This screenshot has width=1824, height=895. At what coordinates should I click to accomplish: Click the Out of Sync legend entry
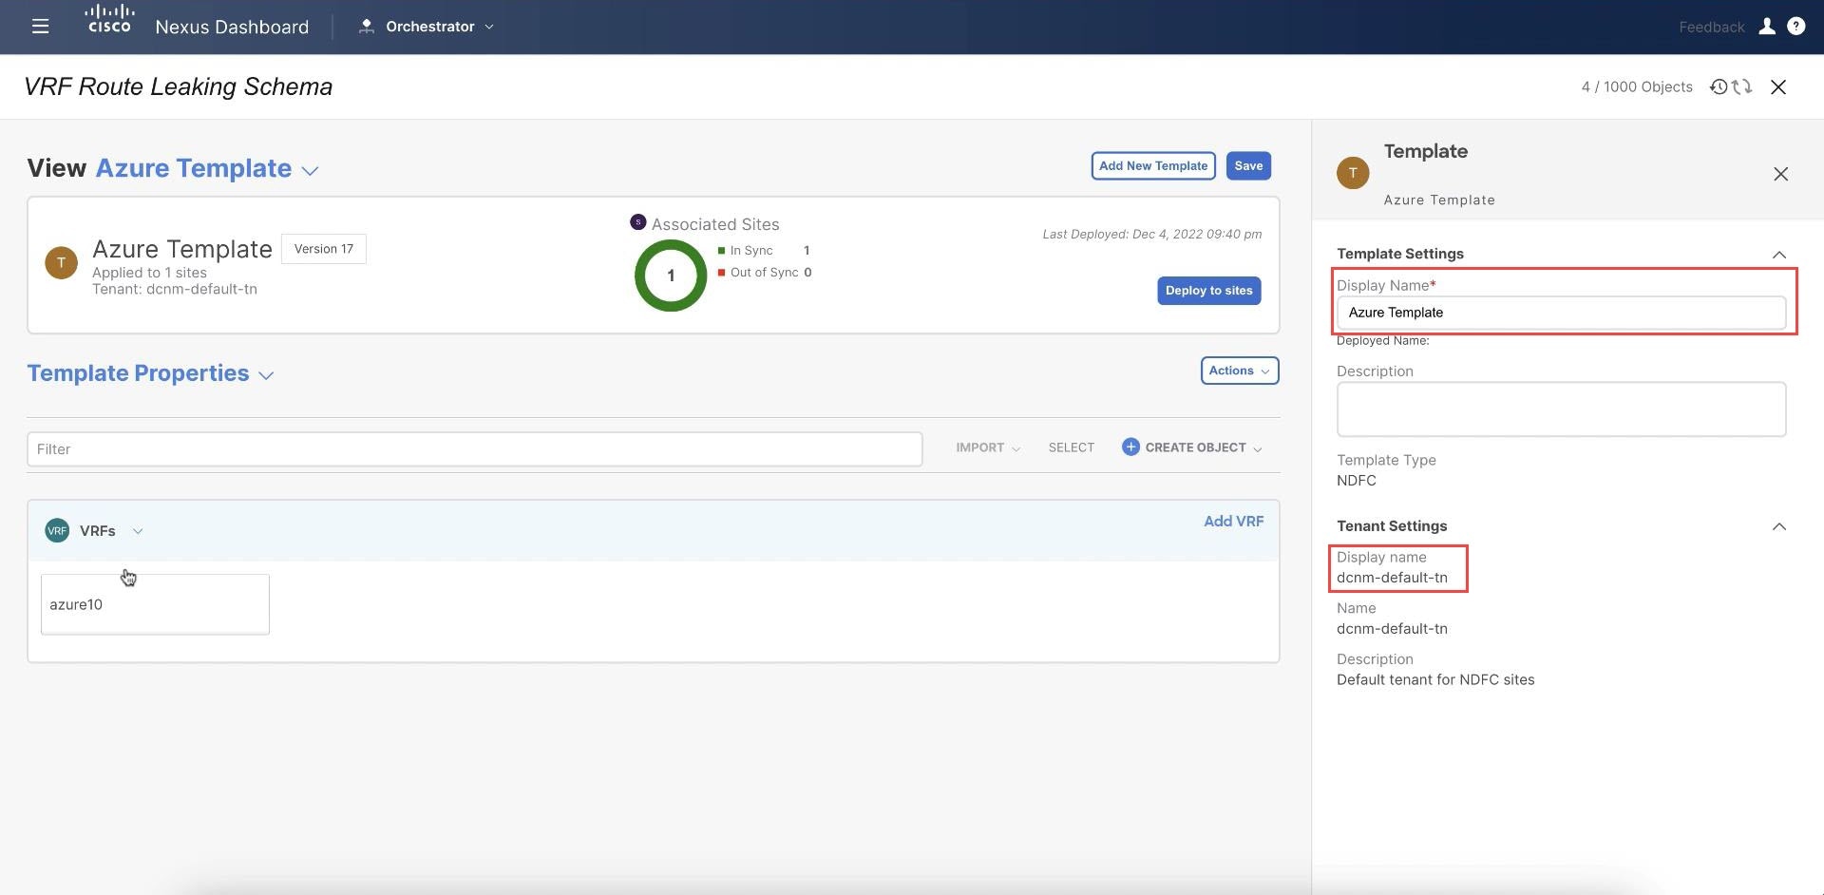point(765,273)
